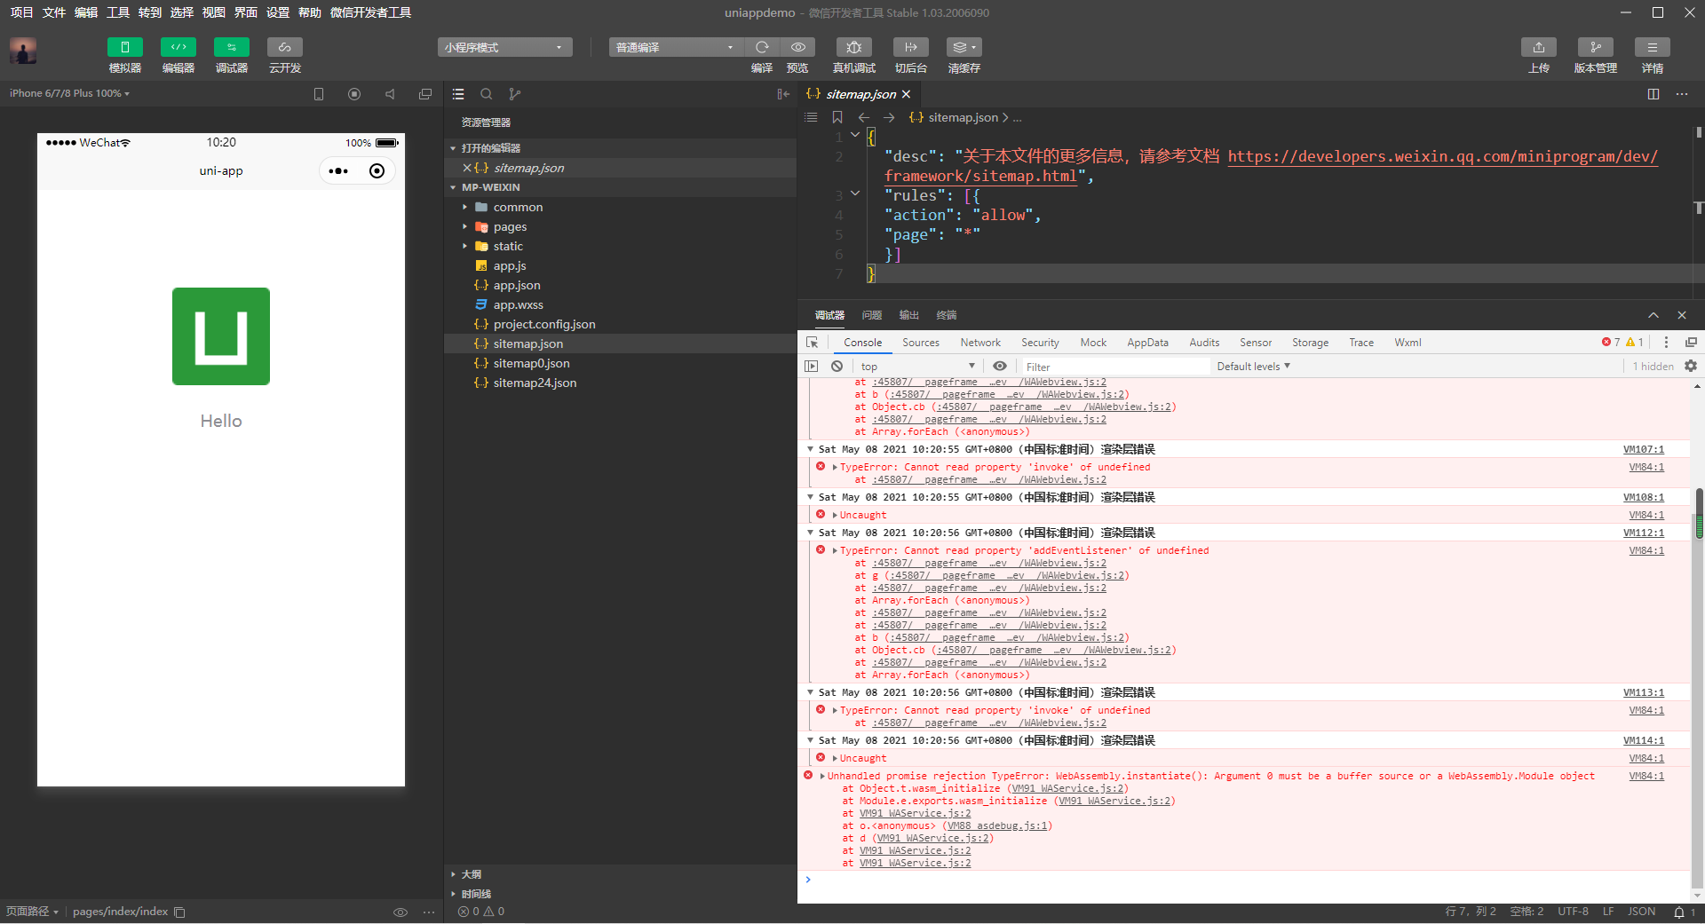Switch to the Network tab
The width and height of the screenshot is (1705, 924).
click(979, 343)
